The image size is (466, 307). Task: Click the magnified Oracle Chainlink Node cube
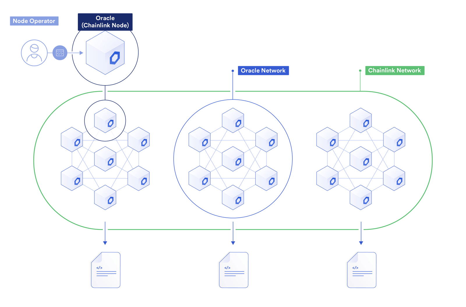point(105,53)
